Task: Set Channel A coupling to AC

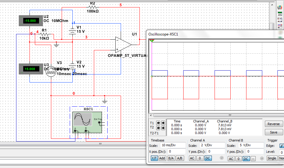Action: click(192, 158)
